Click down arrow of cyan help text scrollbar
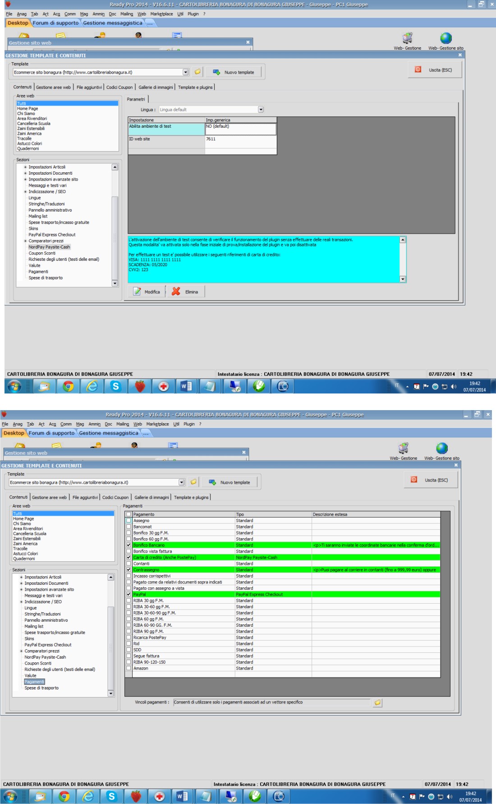Viewport: 496px width, 804px height. [x=403, y=279]
